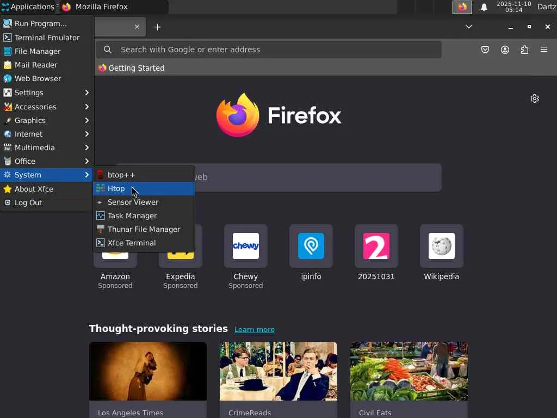Open the Firefox account icon
Image resolution: width=557 pixels, height=418 pixels.
pos(505,50)
